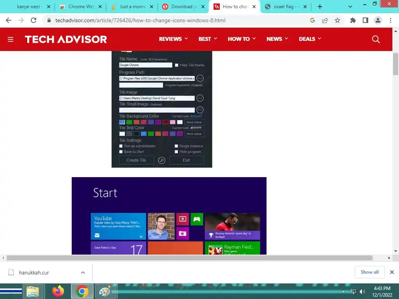Viewport: 399px width, 299px height.
Task: Dismiss the downloads bar
Action: (x=392, y=272)
